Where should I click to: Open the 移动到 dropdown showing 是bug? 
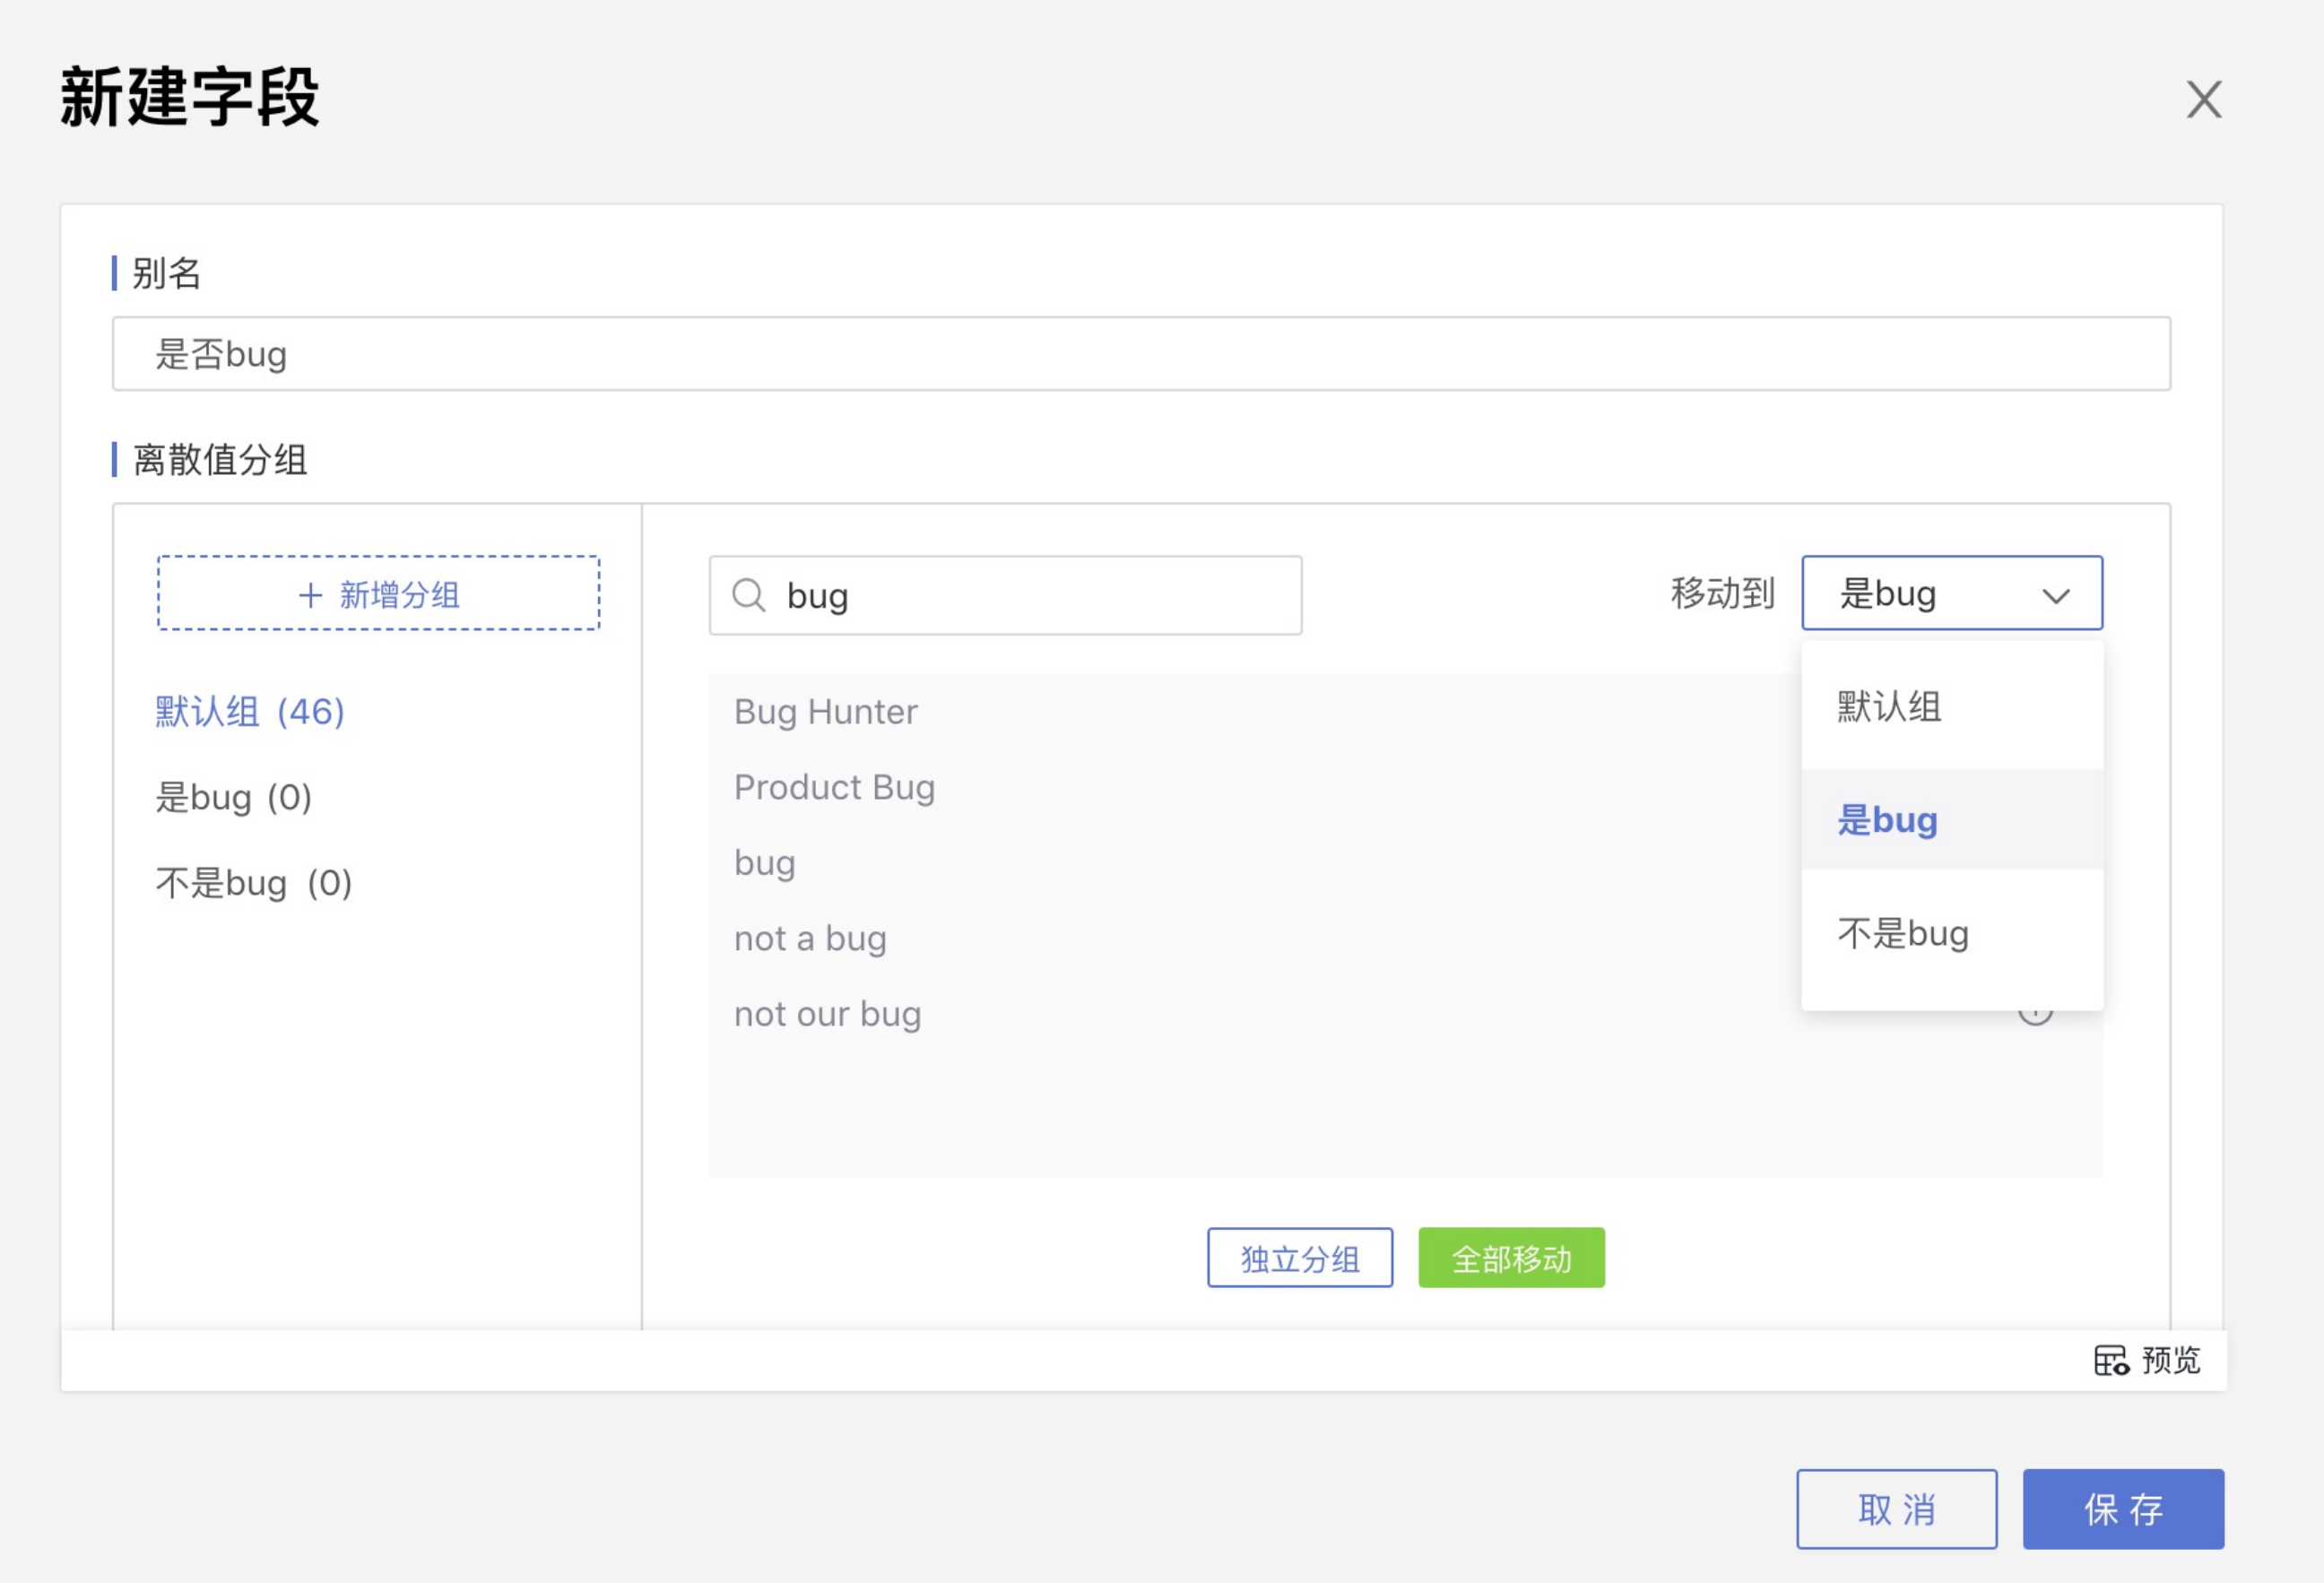pos(1952,593)
